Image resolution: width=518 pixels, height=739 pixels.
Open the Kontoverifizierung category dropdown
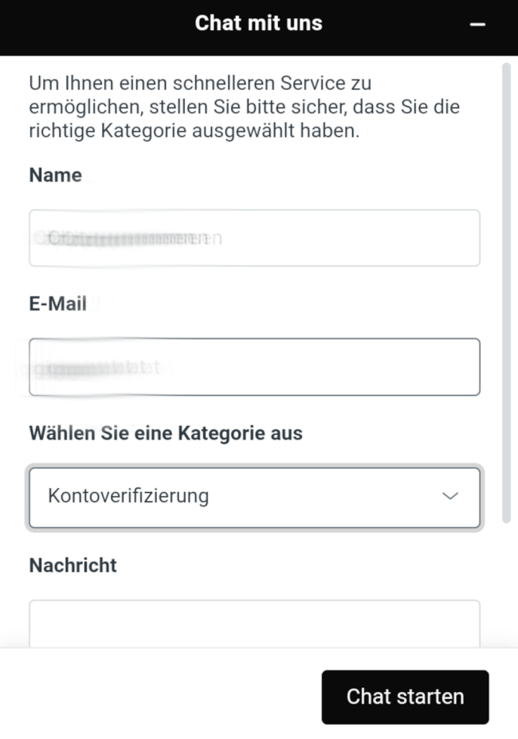[x=254, y=498]
